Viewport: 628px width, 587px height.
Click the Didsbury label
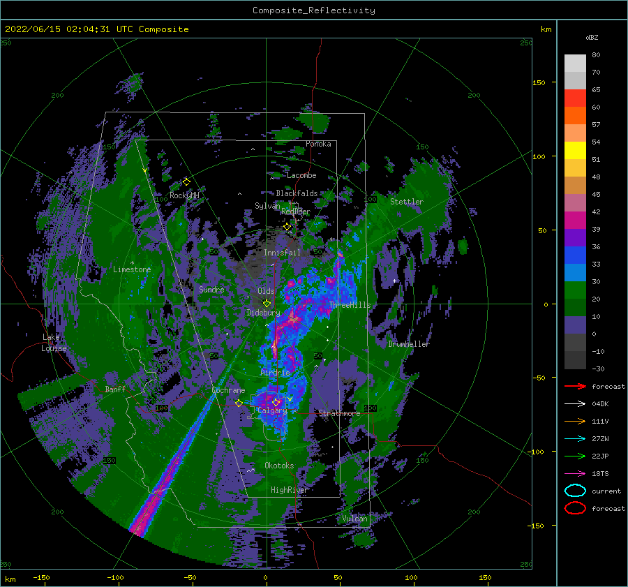pos(263,313)
